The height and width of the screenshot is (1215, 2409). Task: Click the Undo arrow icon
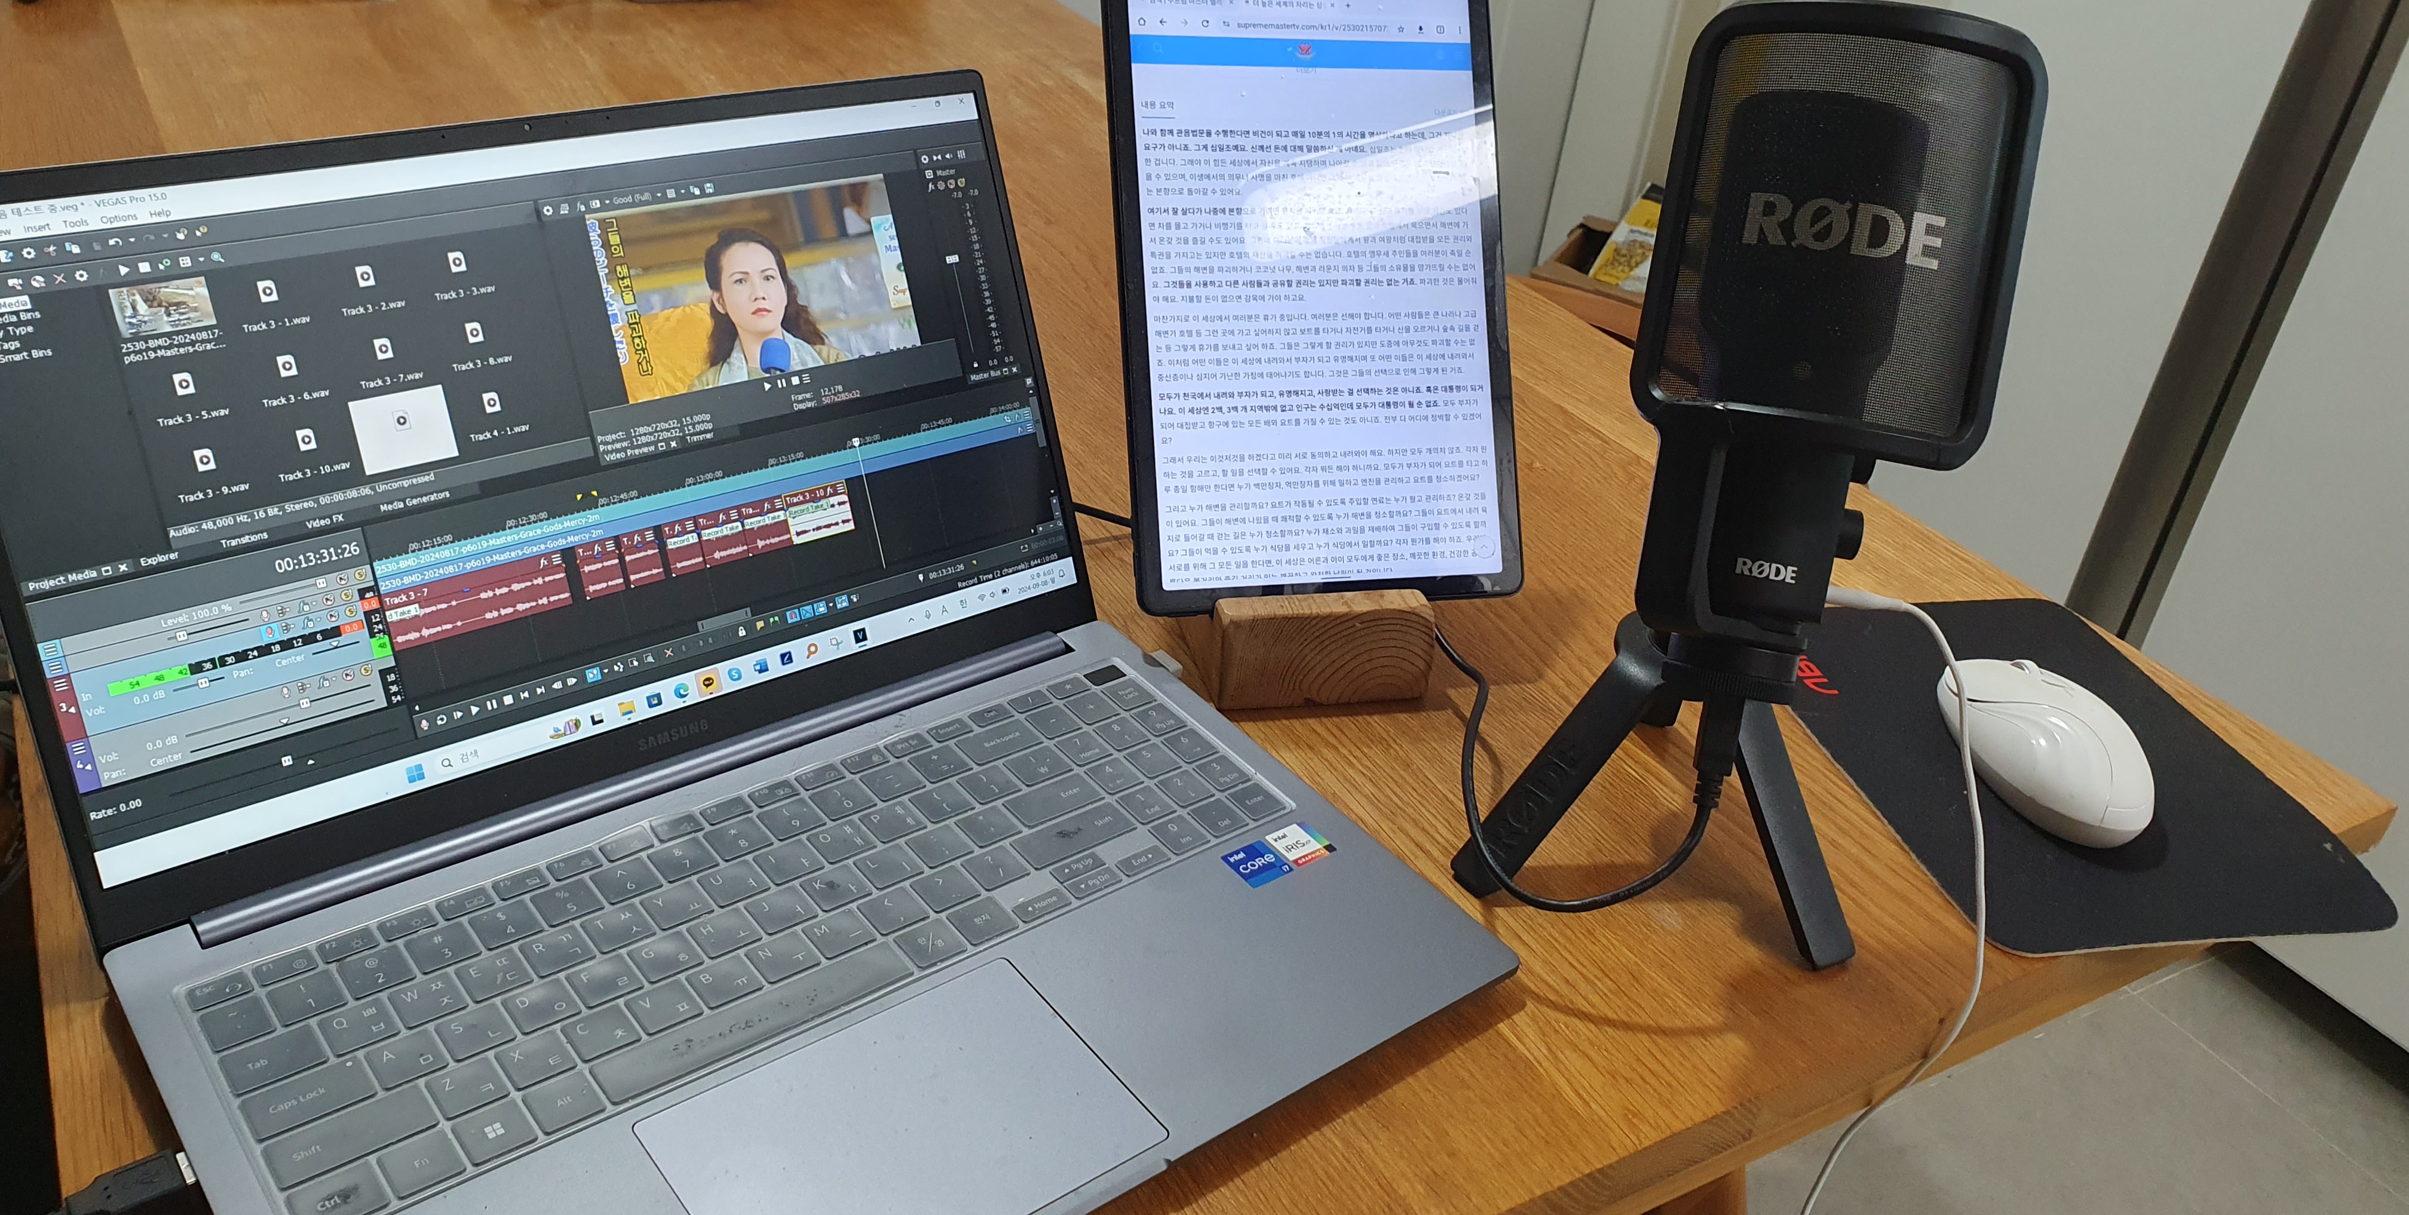tap(115, 243)
